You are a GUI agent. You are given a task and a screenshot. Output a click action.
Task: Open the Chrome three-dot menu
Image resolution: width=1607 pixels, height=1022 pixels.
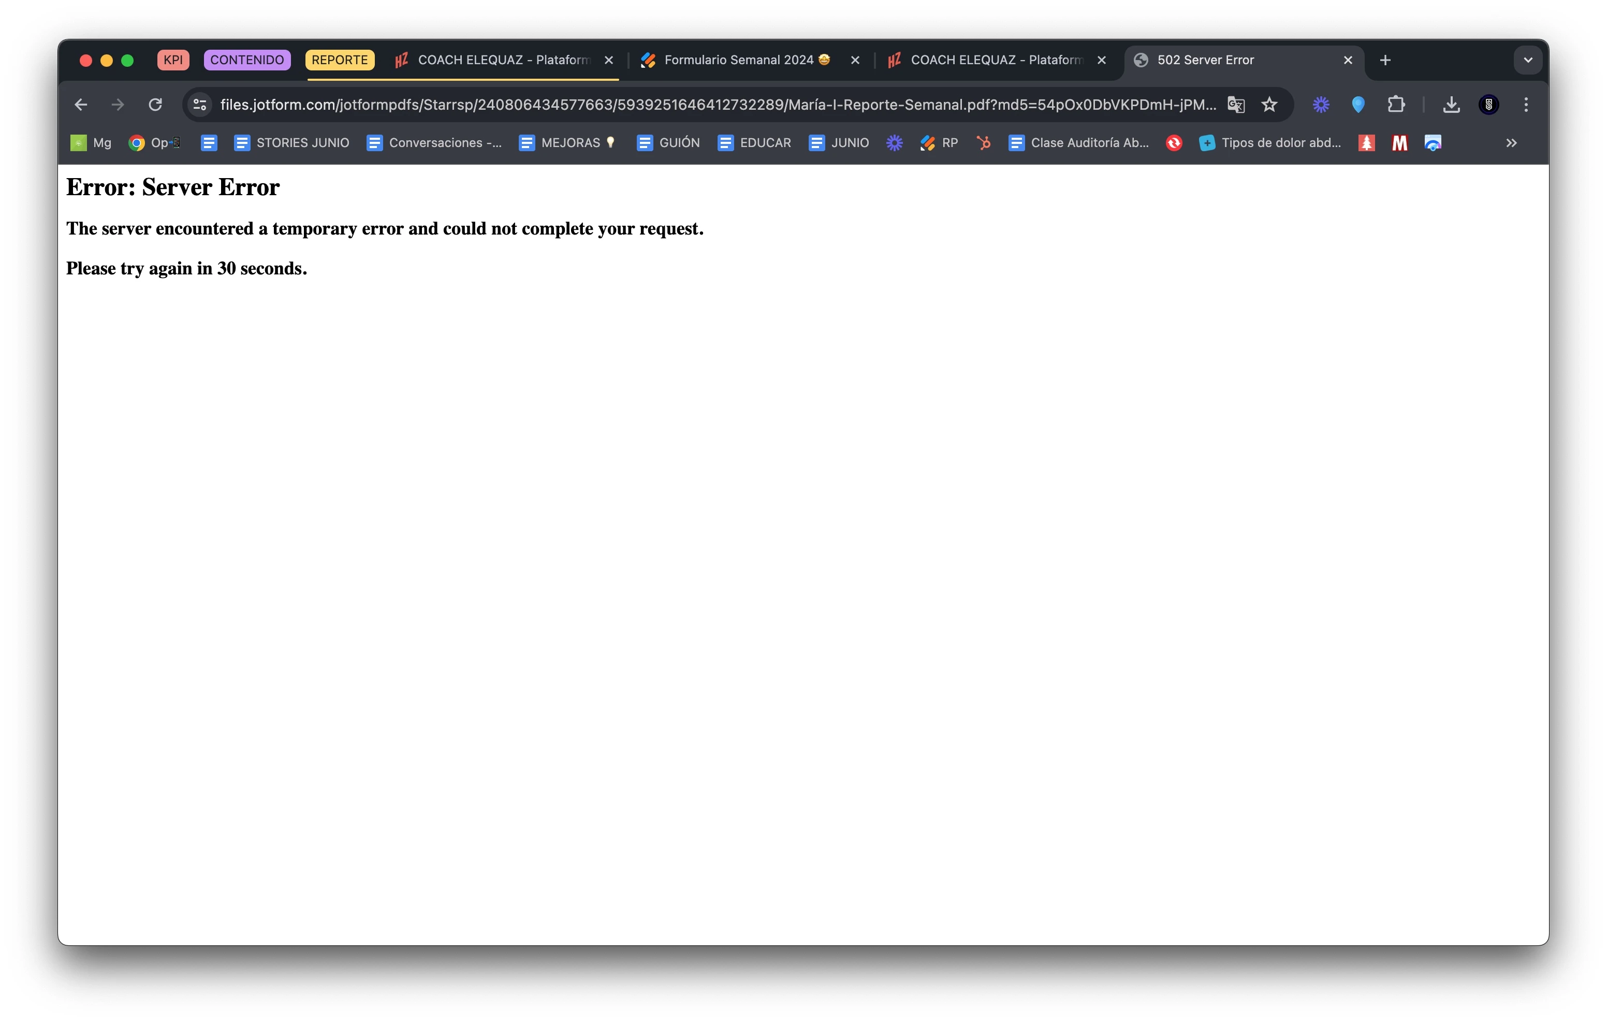pos(1526,104)
